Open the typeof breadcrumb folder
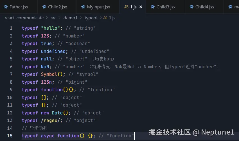 pyautogui.click(x=91, y=18)
